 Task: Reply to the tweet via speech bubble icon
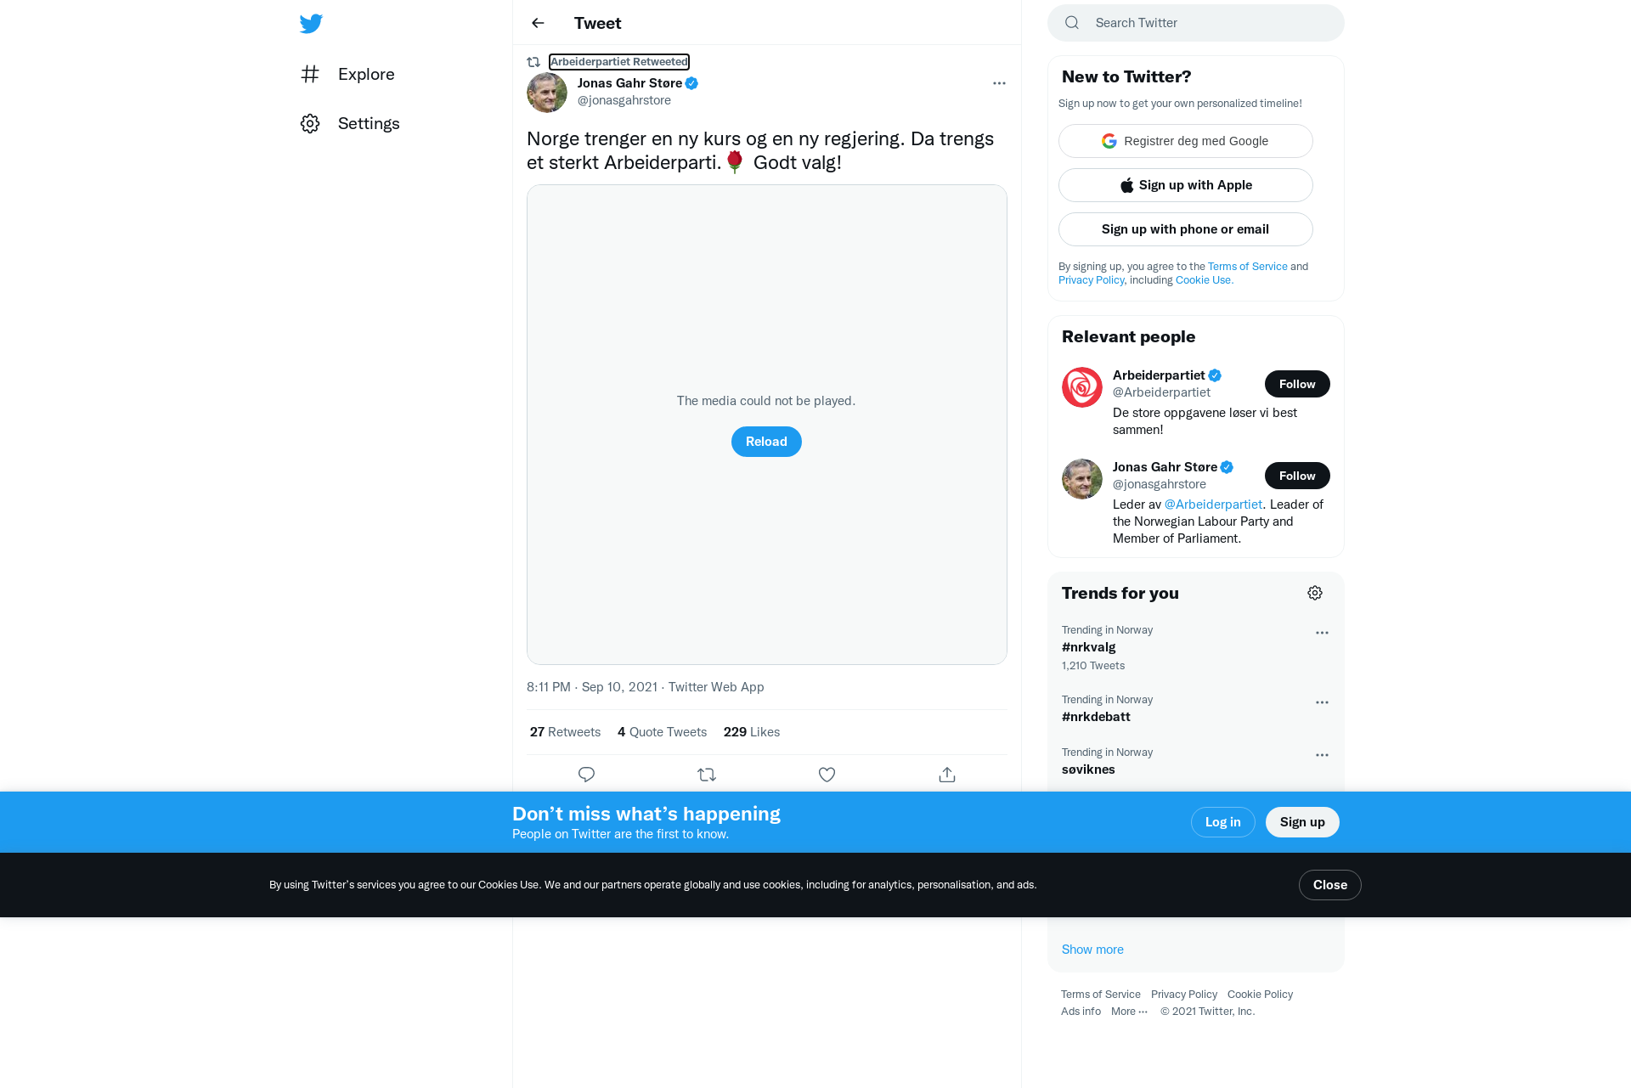[586, 775]
